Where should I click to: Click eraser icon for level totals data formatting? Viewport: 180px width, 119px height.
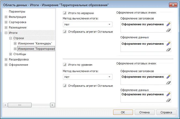[x=168, y=100]
